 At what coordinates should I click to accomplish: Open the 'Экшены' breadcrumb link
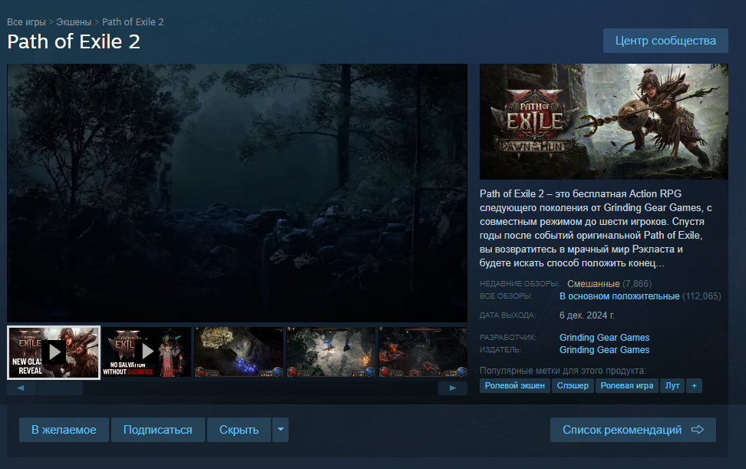click(x=74, y=22)
